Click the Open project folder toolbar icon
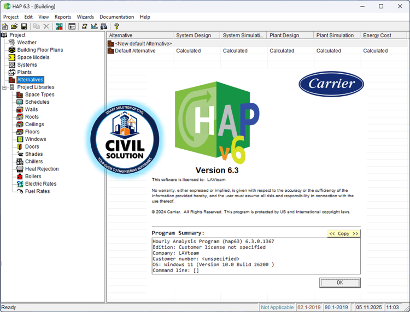The height and width of the screenshot is (312, 410). 14,26
